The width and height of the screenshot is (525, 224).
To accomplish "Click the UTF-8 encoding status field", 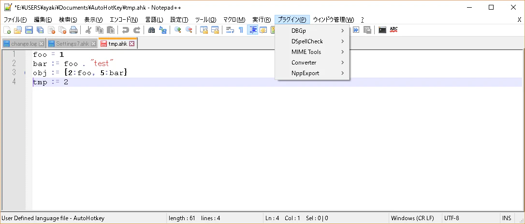I will pos(471,218).
